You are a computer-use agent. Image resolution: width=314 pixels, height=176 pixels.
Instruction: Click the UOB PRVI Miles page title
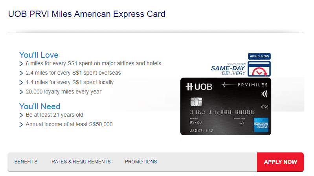click(86, 14)
